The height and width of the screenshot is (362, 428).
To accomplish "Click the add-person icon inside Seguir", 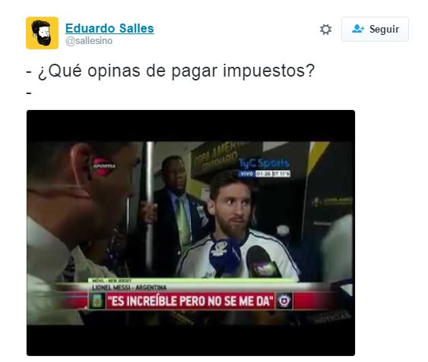I will [x=358, y=29].
